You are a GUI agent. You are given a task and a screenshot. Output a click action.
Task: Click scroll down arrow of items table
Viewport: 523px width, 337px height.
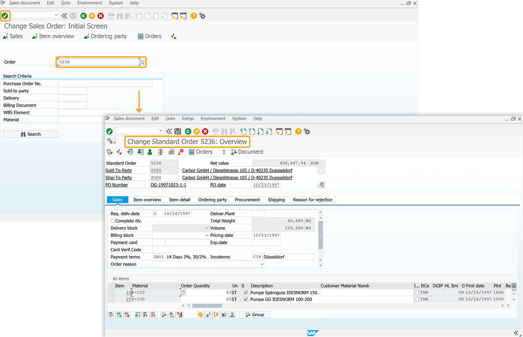pos(514,300)
